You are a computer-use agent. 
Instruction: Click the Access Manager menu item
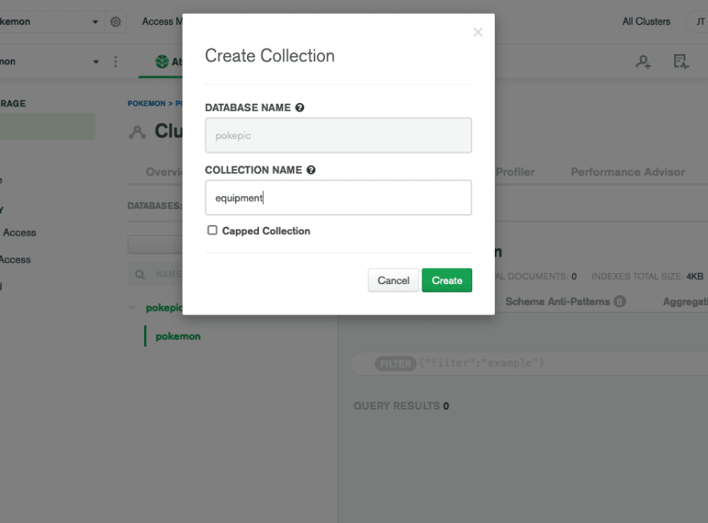(x=162, y=21)
